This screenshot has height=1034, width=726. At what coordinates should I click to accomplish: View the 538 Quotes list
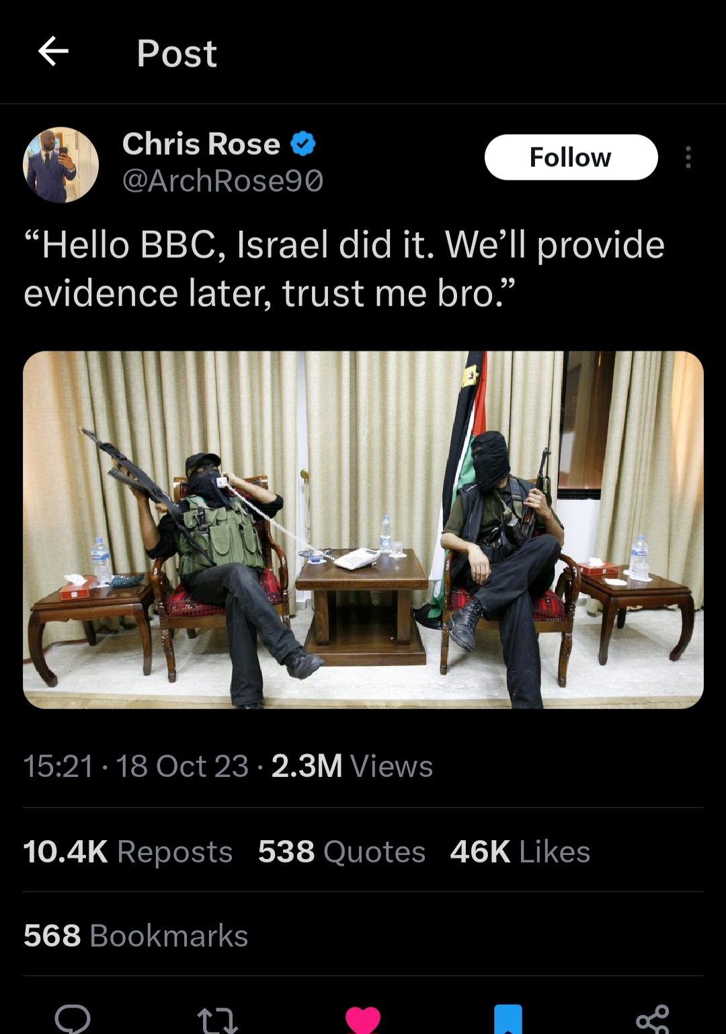click(341, 851)
